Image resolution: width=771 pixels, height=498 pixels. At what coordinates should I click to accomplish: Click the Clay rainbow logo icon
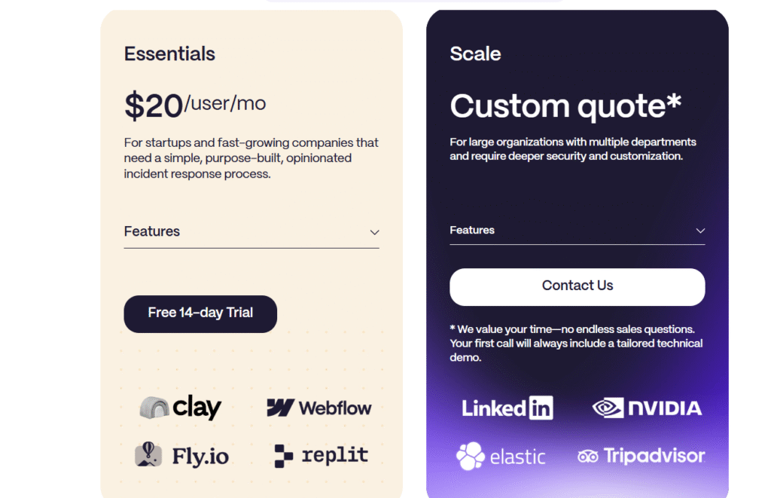(154, 408)
